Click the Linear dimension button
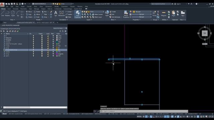Image resolution: width=214 pixels, height=120 pixels. tap(69, 12)
